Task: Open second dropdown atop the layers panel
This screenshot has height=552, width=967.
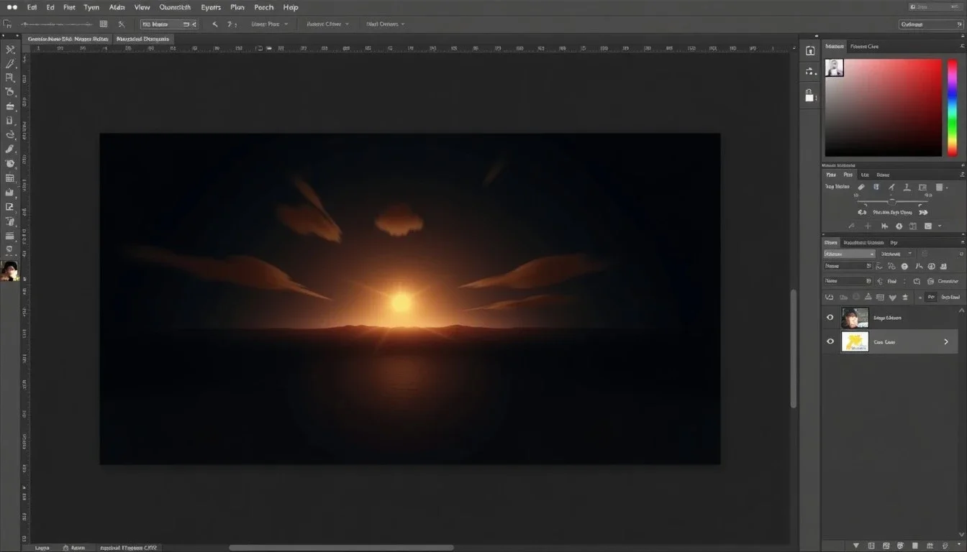Action: 896,254
